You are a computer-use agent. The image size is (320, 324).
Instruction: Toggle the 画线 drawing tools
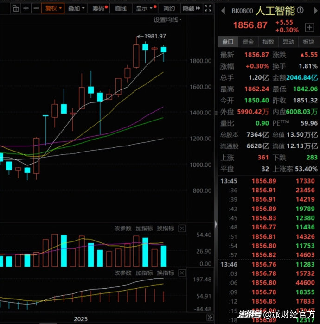click(121, 8)
